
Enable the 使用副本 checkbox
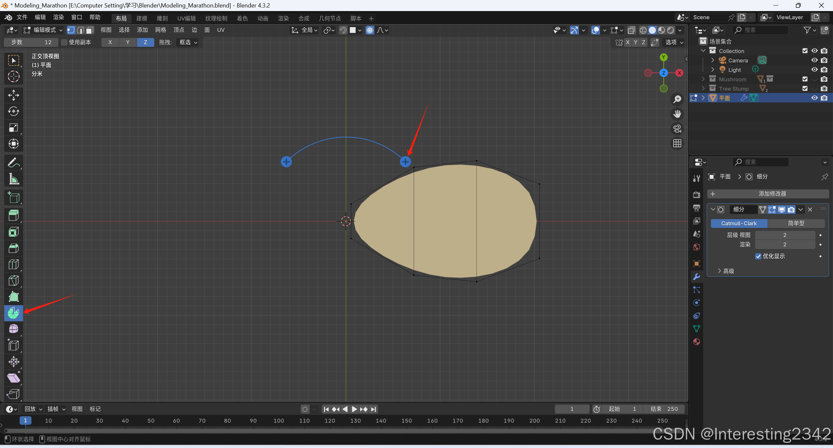pos(64,42)
